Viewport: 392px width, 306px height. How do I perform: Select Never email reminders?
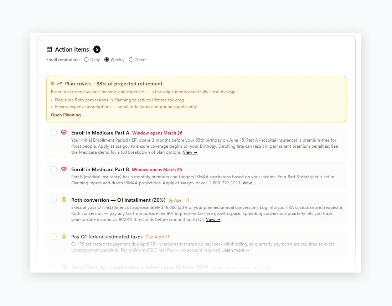tap(131, 59)
